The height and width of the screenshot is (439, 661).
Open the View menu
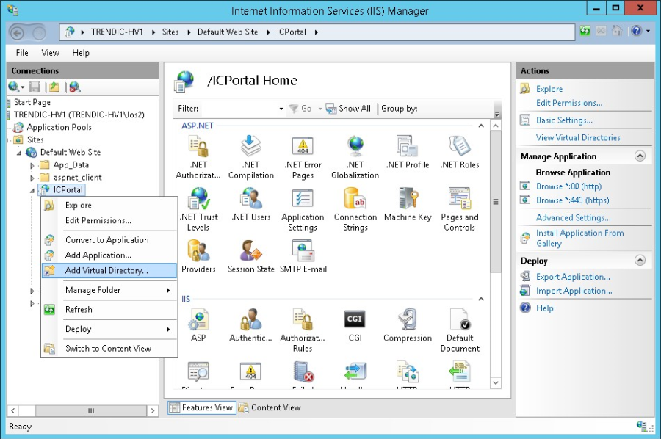pos(50,53)
